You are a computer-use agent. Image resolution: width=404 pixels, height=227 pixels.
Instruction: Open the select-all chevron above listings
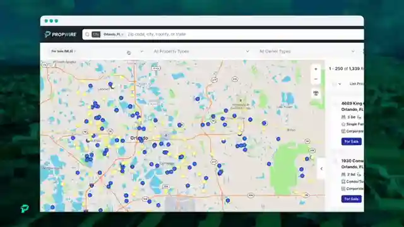click(340, 84)
